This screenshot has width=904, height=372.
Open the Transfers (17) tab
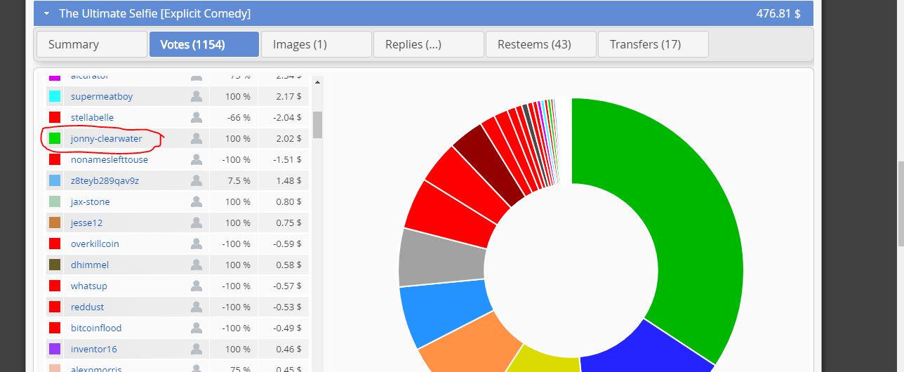[x=653, y=44]
